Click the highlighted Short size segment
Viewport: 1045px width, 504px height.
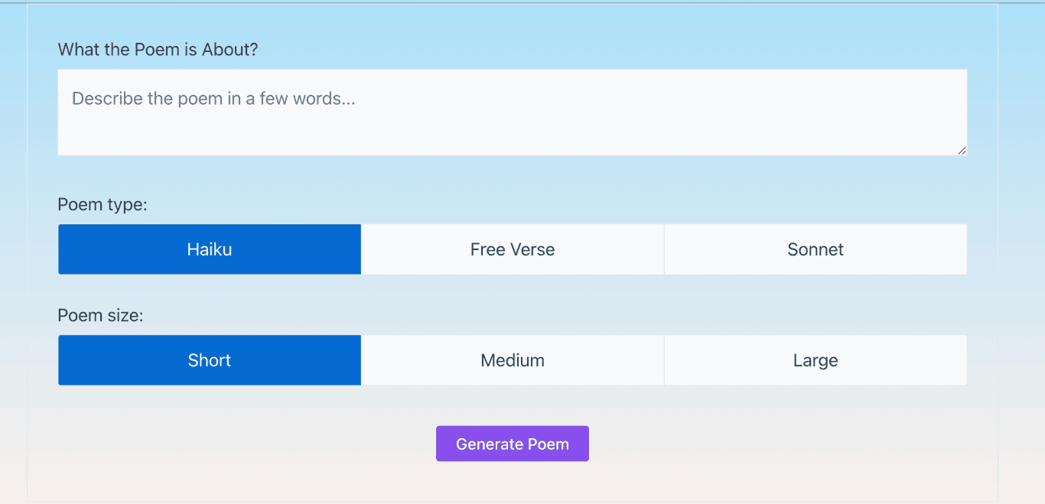coord(209,359)
